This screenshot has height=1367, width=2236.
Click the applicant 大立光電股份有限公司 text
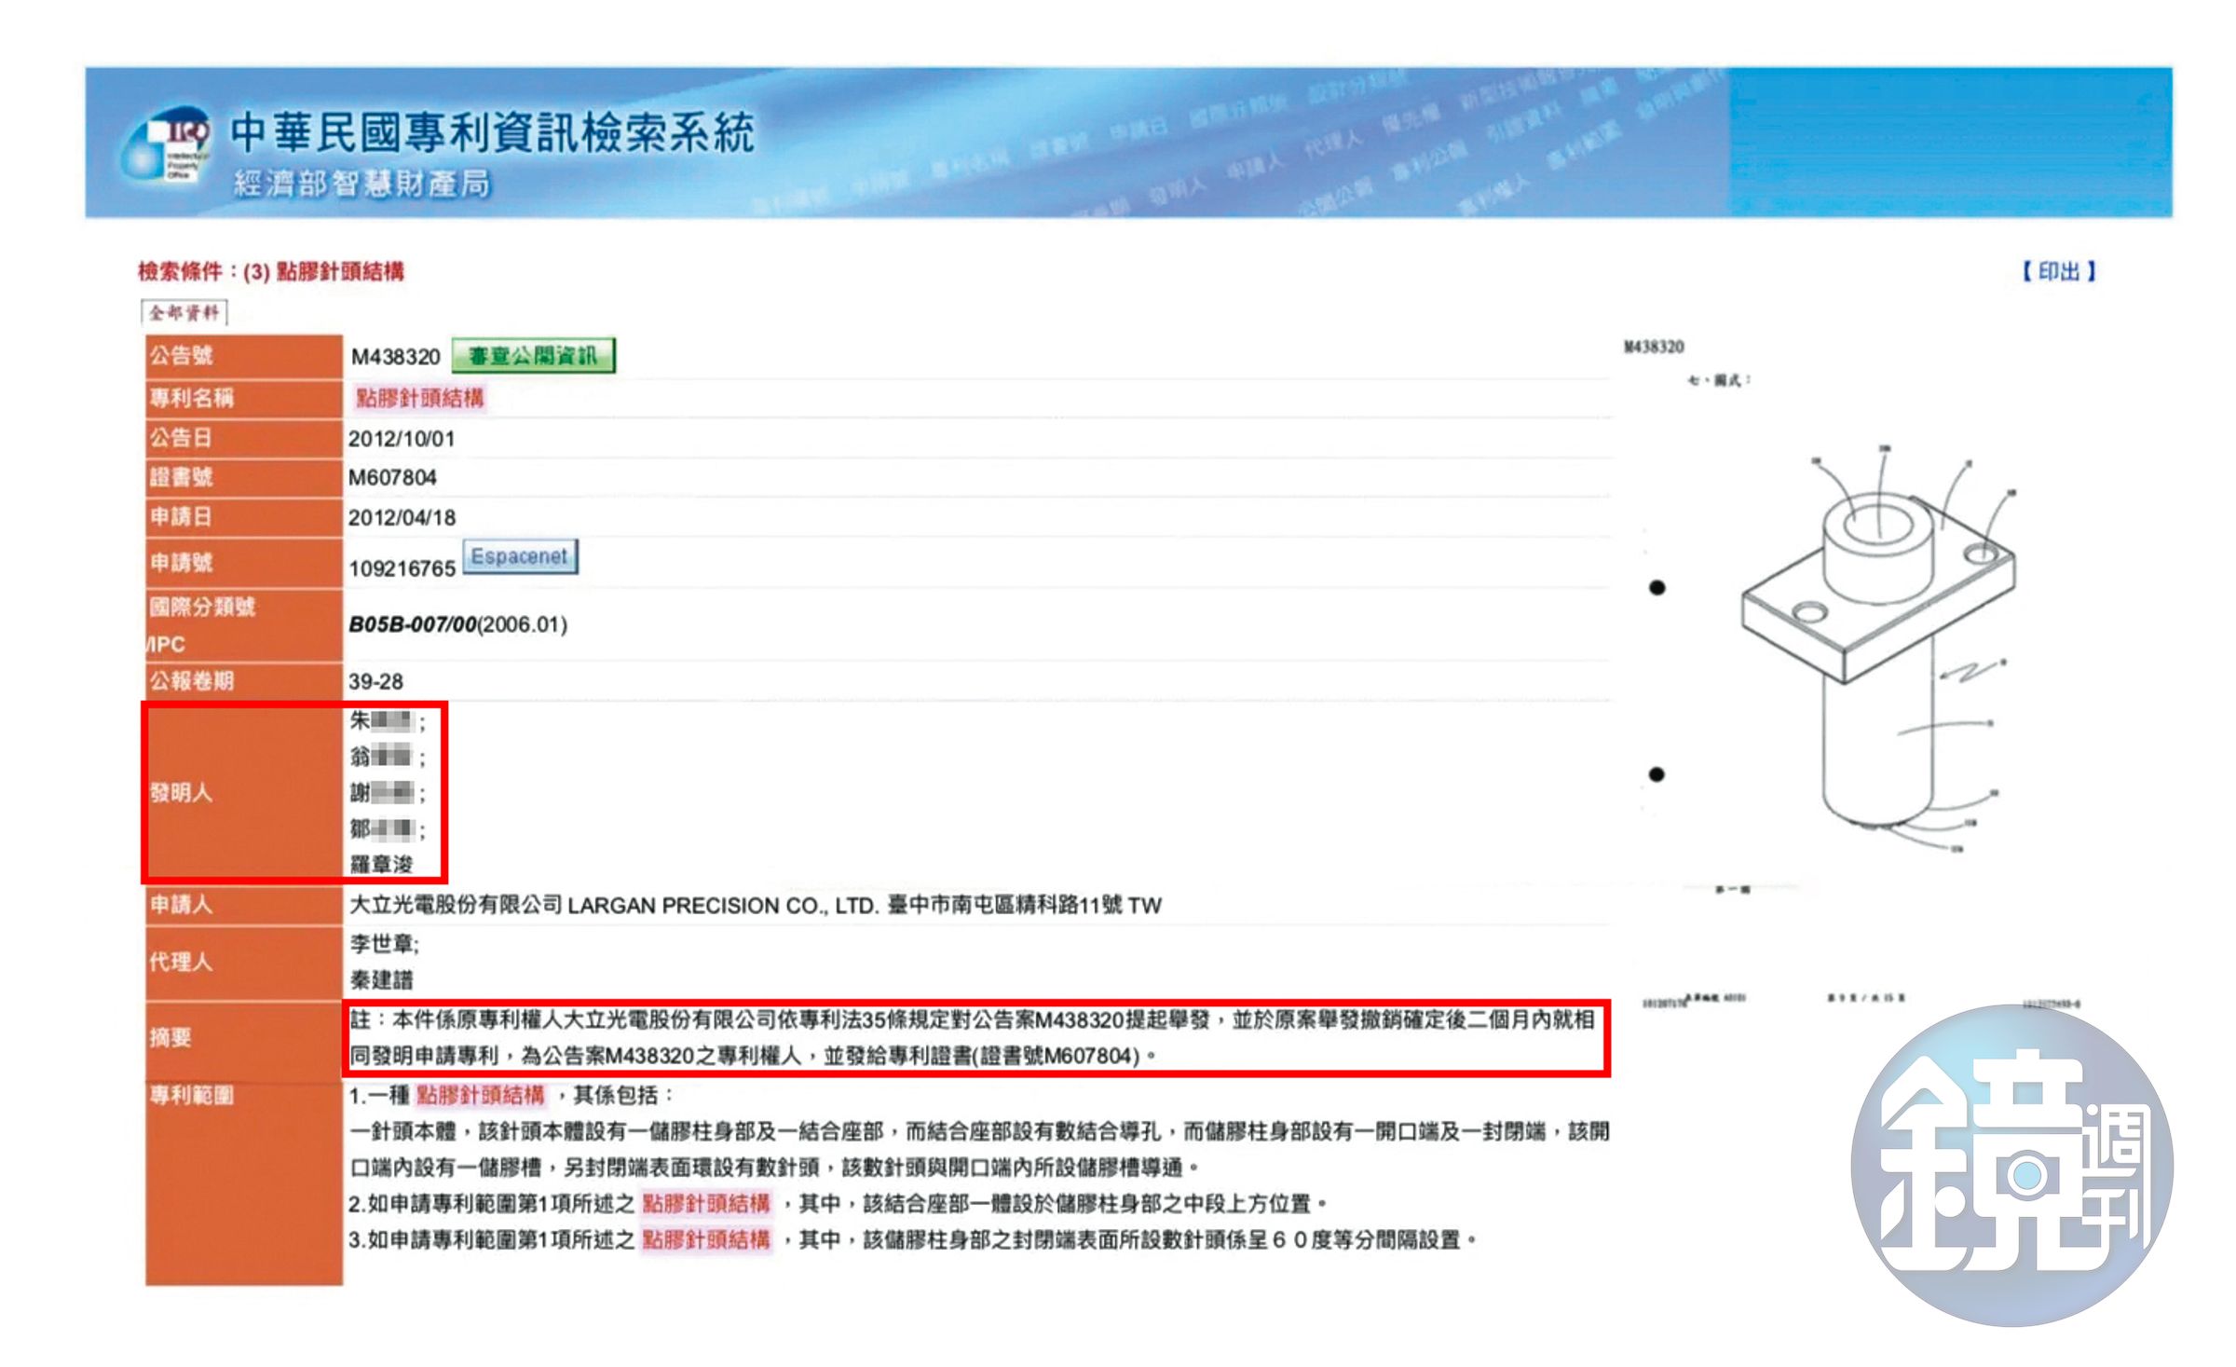coord(456,905)
